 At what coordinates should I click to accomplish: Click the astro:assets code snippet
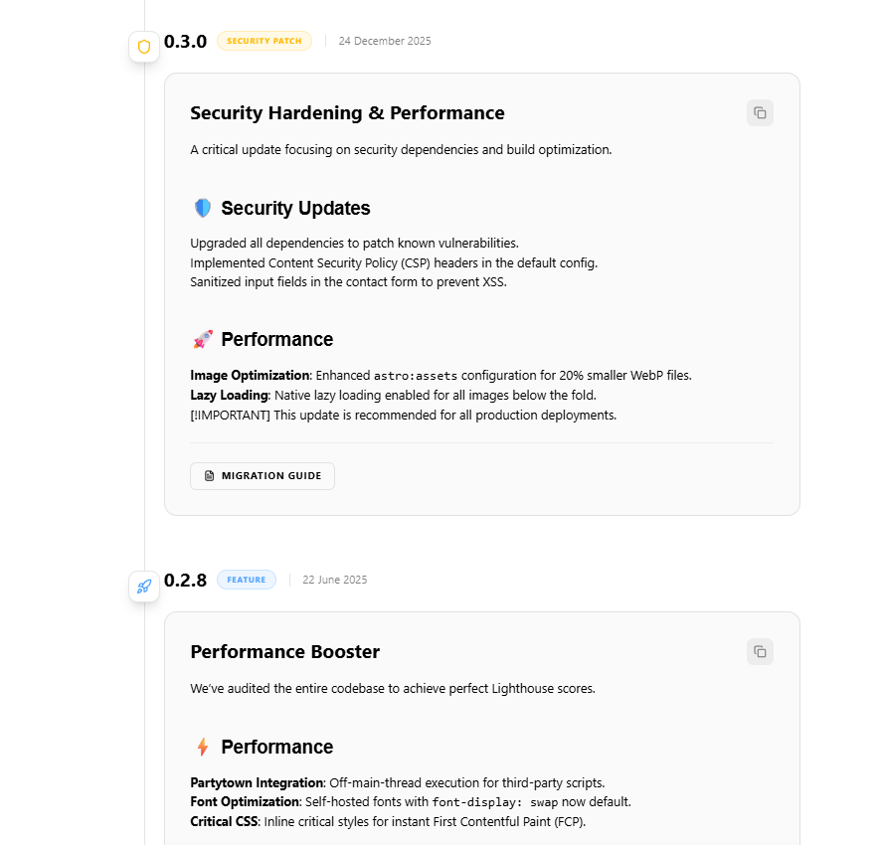(416, 376)
